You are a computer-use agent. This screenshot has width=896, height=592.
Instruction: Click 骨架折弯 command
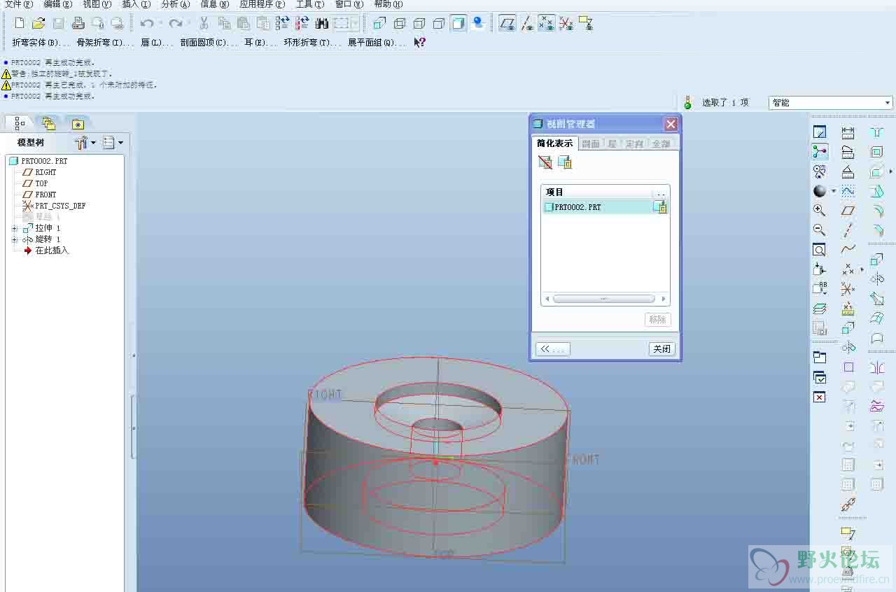(x=104, y=43)
